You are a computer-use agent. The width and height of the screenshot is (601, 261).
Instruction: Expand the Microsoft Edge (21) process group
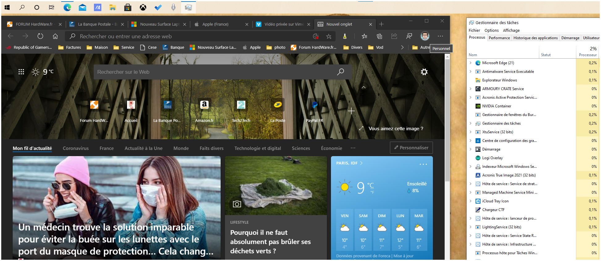pyautogui.click(x=471, y=63)
